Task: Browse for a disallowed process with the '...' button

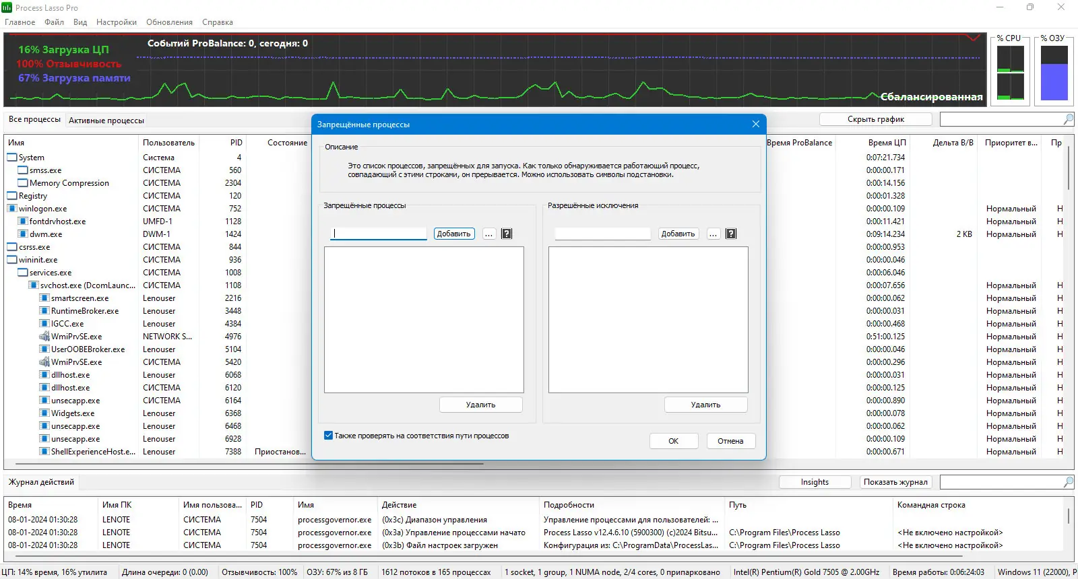Action: click(x=489, y=234)
